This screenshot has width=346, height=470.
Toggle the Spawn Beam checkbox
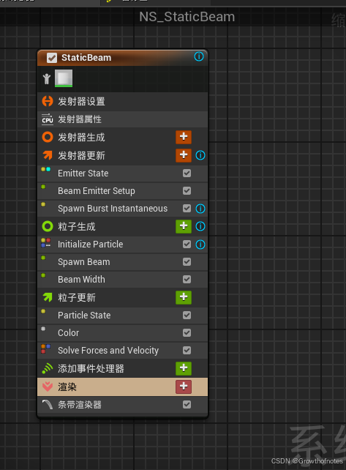187,262
